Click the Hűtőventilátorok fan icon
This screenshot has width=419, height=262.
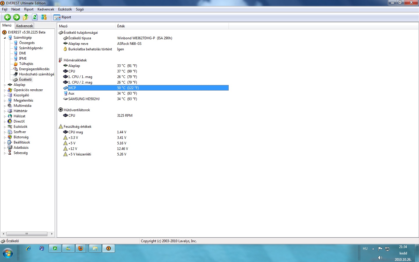tap(61, 110)
